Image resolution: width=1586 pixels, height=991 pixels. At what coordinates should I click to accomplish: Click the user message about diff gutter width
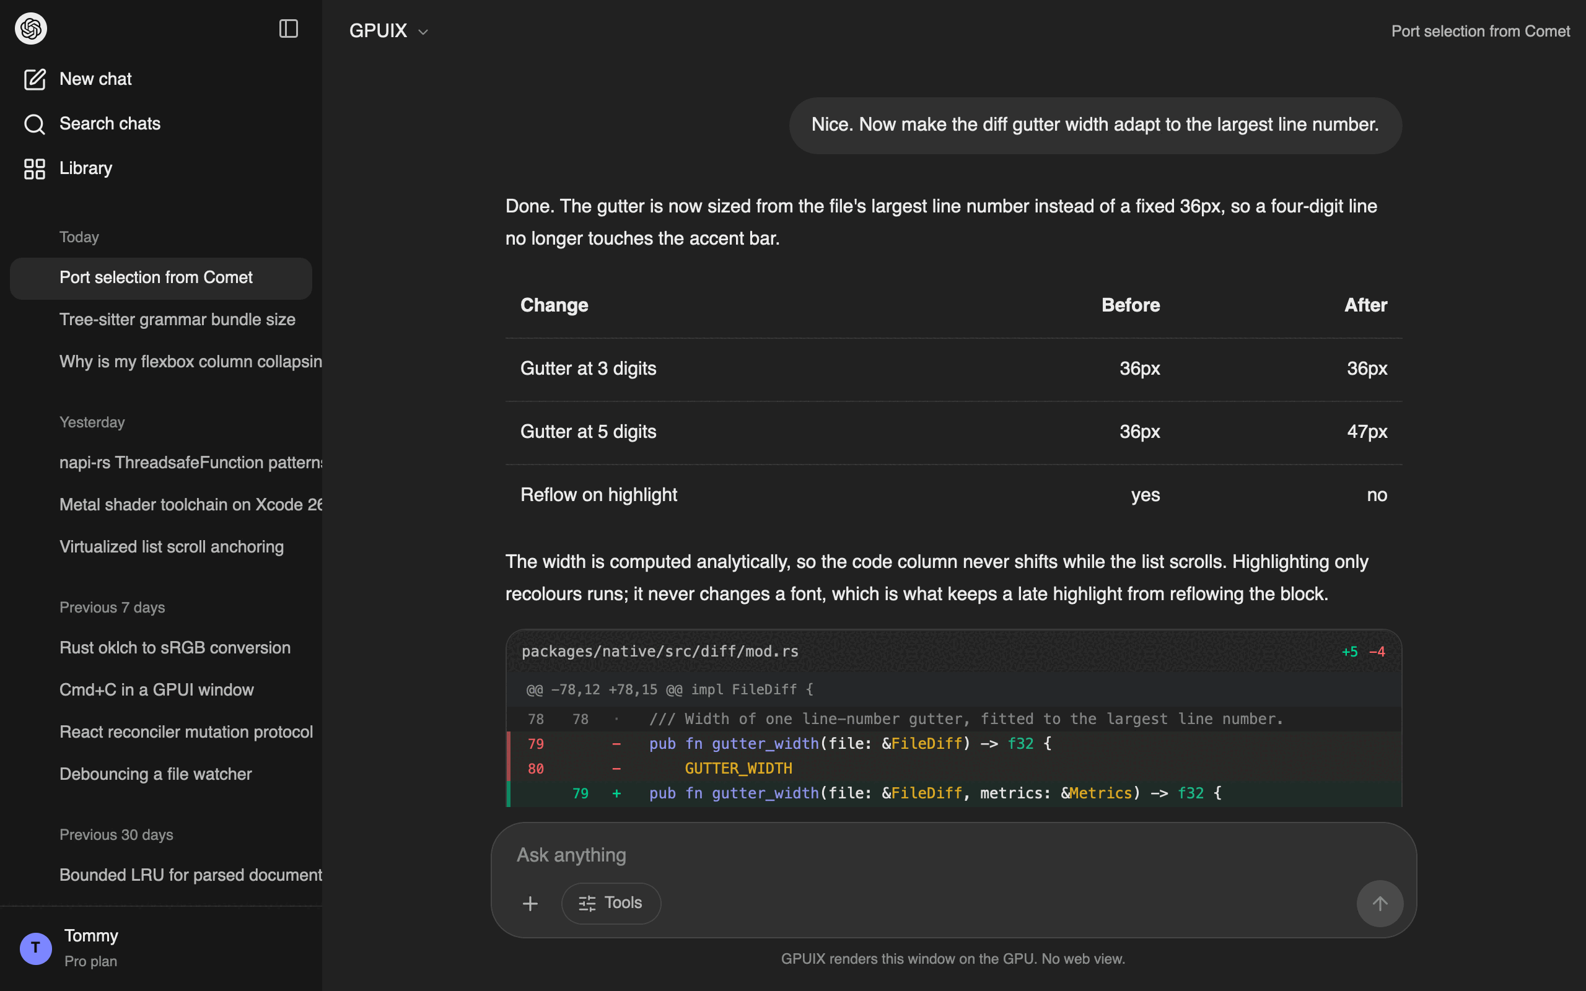point(1095,125)
